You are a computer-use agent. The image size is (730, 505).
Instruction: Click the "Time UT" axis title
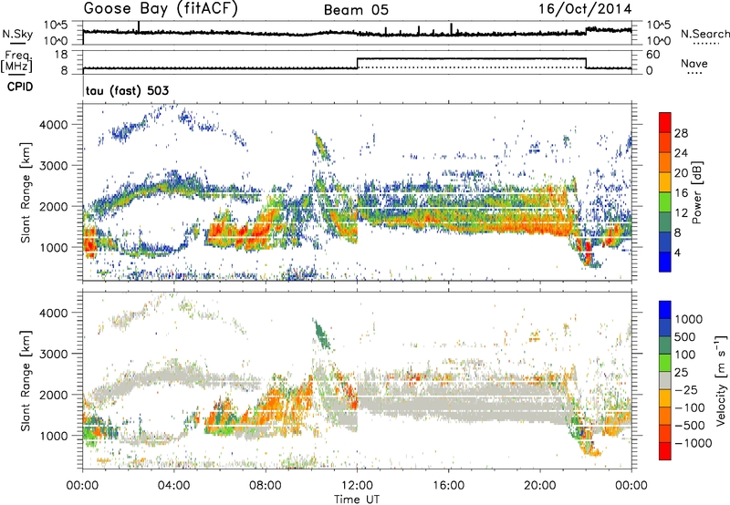(357, 499)
